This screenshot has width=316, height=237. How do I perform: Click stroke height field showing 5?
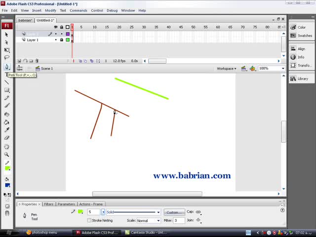tap(94, 212)
